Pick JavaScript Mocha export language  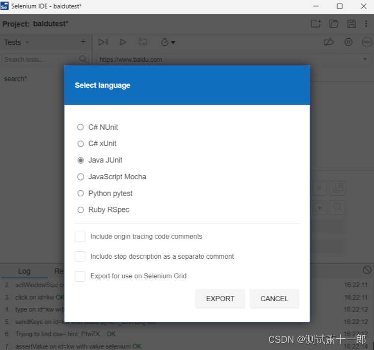[x=81, y=177]
